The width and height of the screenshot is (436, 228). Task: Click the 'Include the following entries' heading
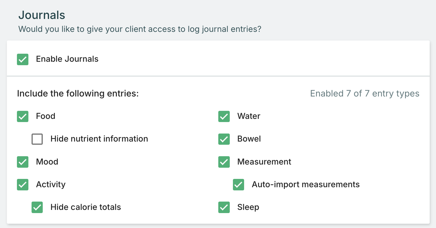[78, 94]
